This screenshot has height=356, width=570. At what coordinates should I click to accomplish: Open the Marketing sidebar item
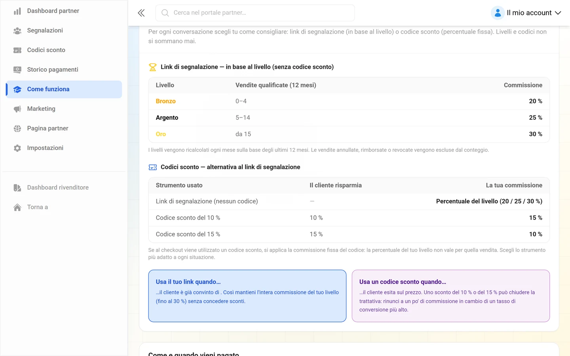pyautogui.click(x=64, y=109)
